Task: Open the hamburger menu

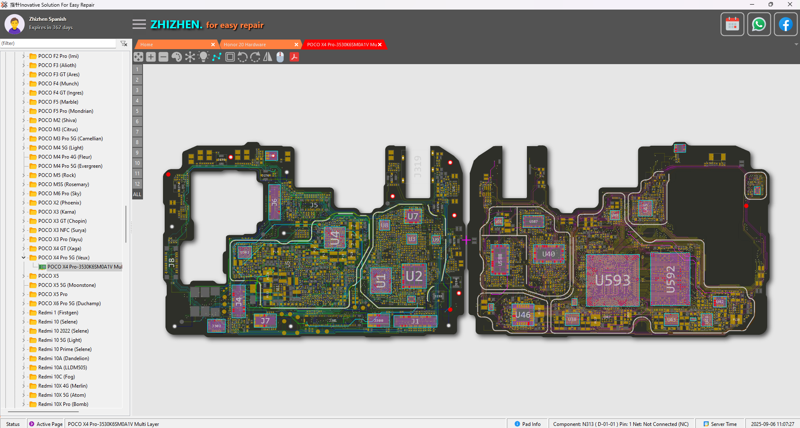Action: [139, 24]
